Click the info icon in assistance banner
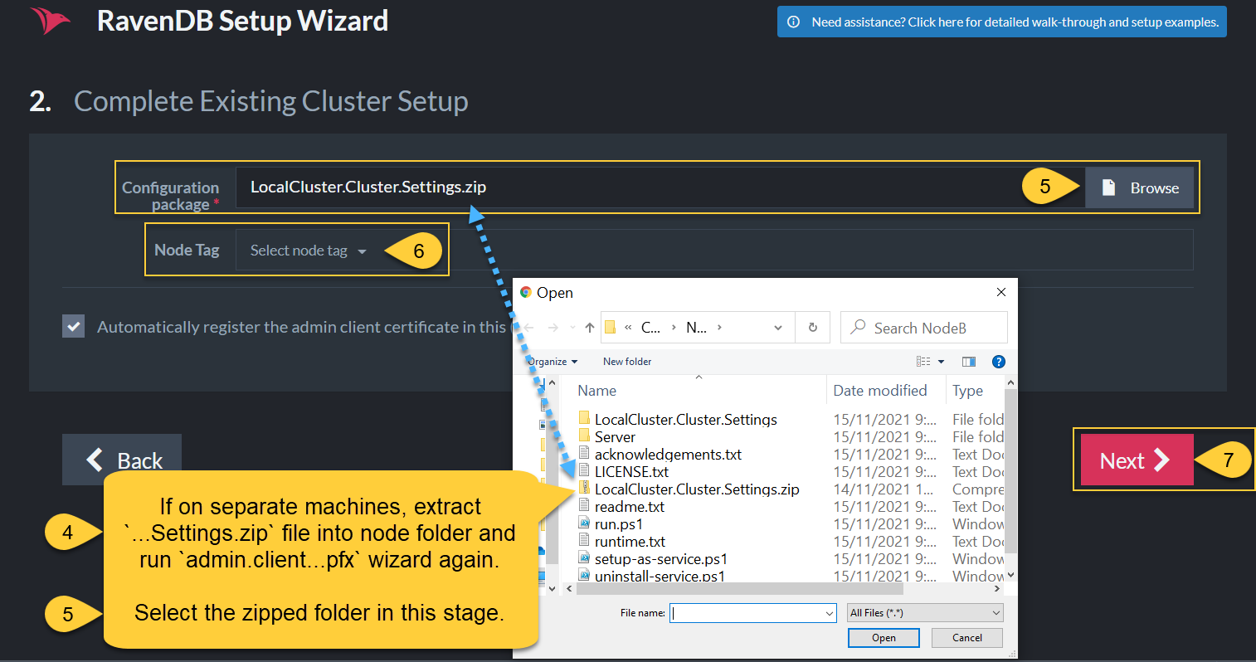The width and height of the screenshot is (1256, 662). 793,22
